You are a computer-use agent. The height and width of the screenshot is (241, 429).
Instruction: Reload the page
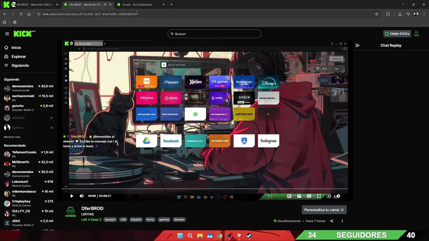(21, 14)
